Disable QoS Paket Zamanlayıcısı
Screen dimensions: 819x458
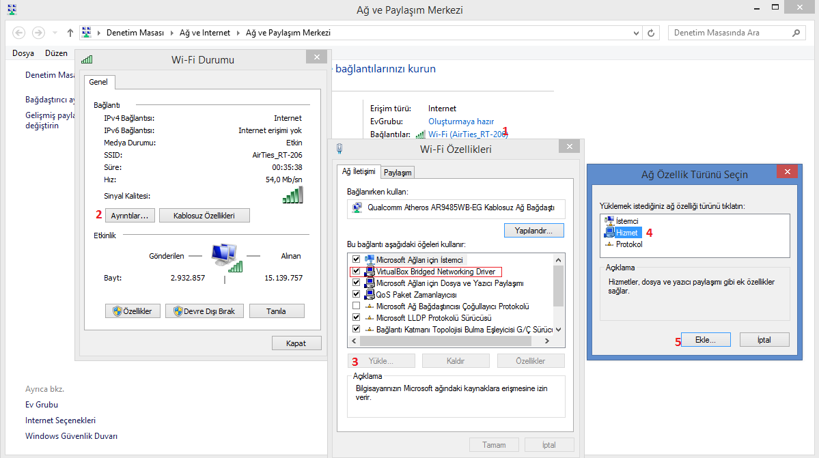pos(355,294)
